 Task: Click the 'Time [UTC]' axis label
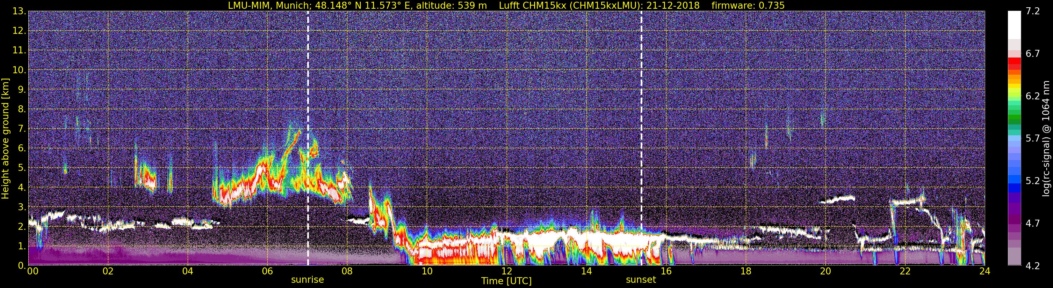click(506, 281)
